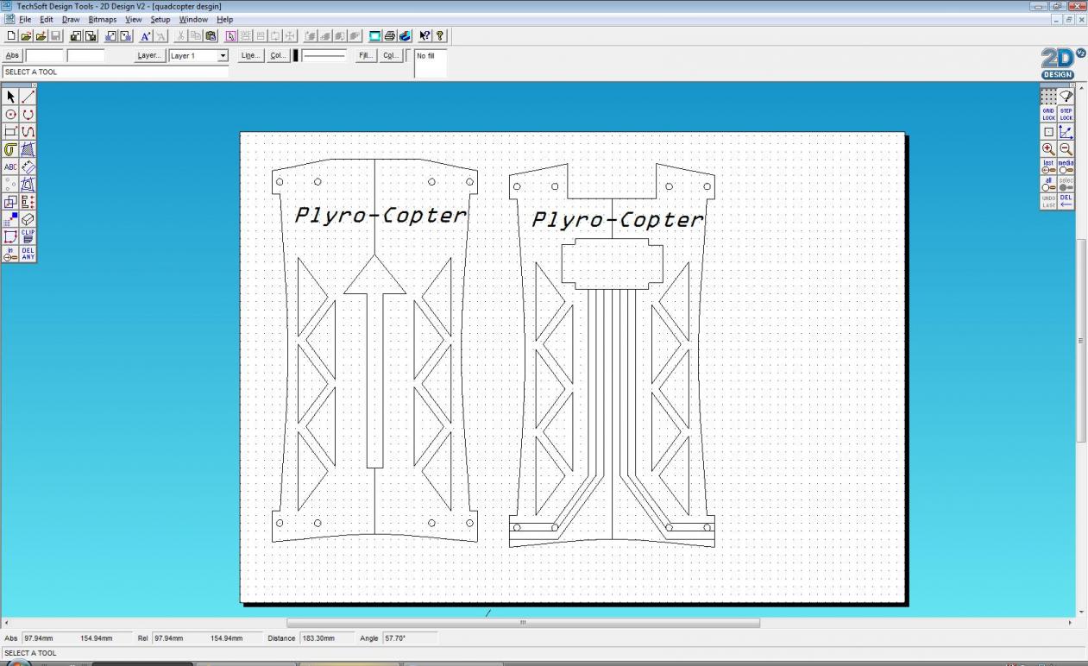Toggle the dotted grid display icon
This screenshot has width=1088, height=666.
tap(1048, 97)
